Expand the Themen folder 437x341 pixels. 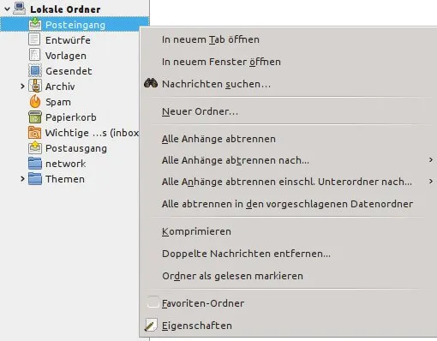[x=22, y=179]
